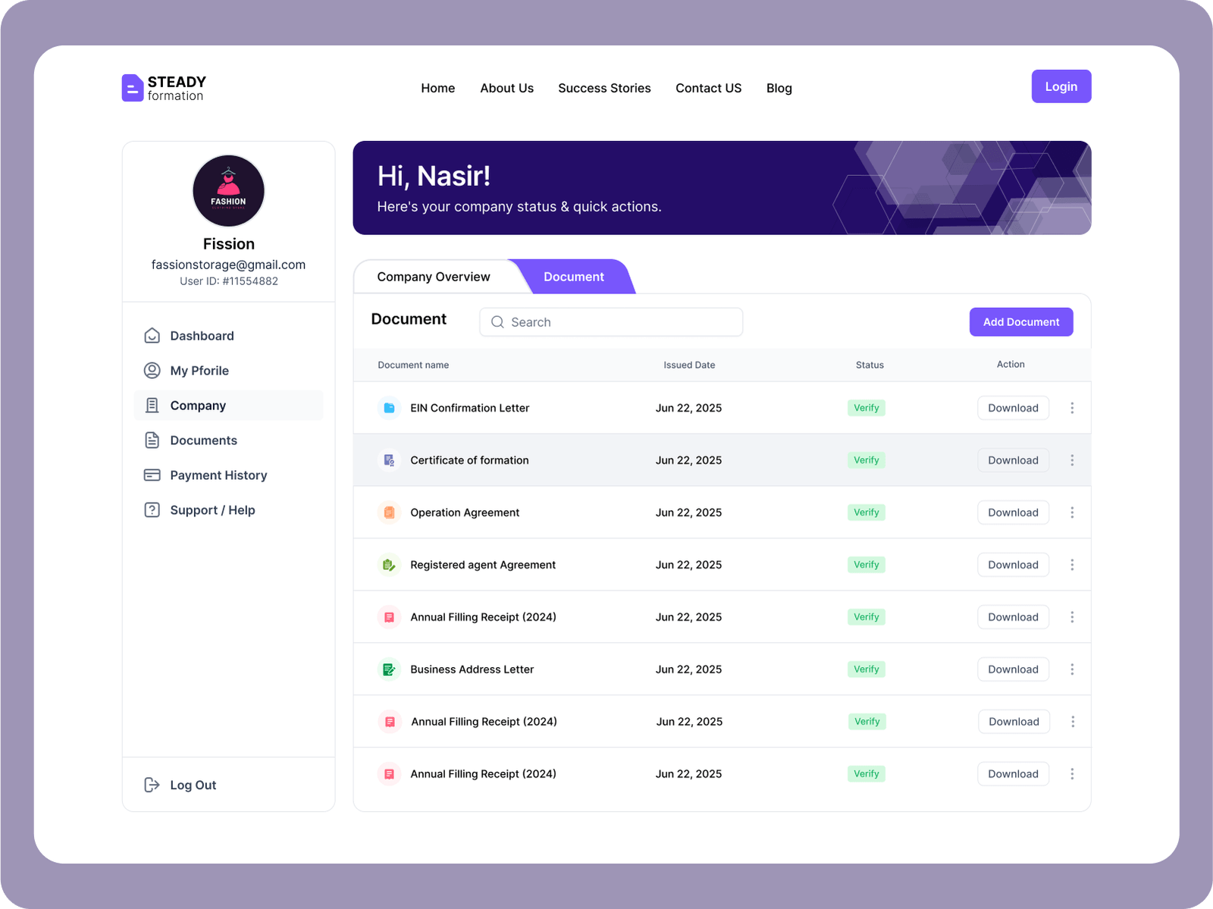Screen dimensions: 1213x909
Task: Click the Log Out arrow icon
Action: point(152,785)
